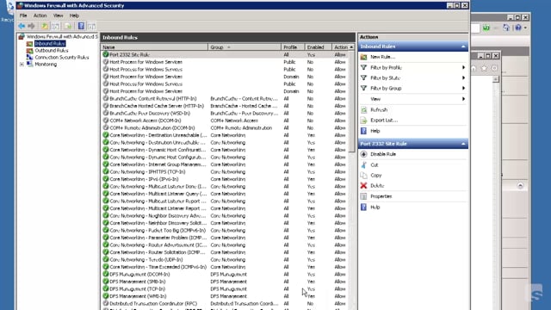The width and height of the screenshot is (551, 310).
Task: Click the Help icon under Port 2332 Site Rule section
Action: [363, 208]
